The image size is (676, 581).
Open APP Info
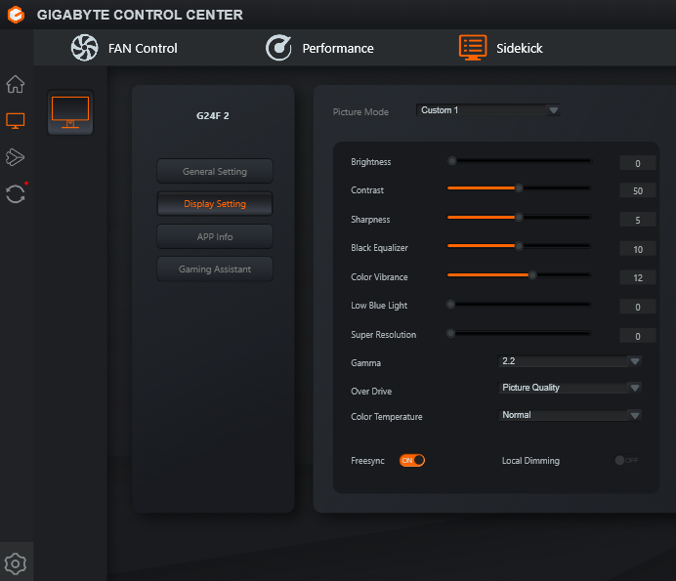tap(215, 236)
